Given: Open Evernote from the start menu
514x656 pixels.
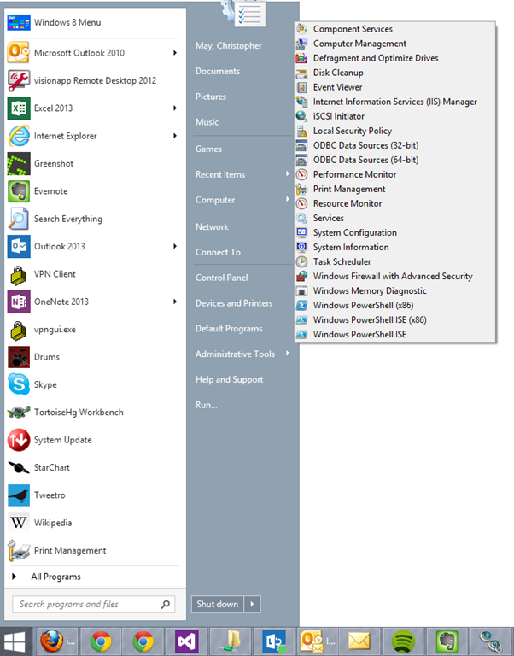Looking at the screenshot, I should [x=50, y=191].
